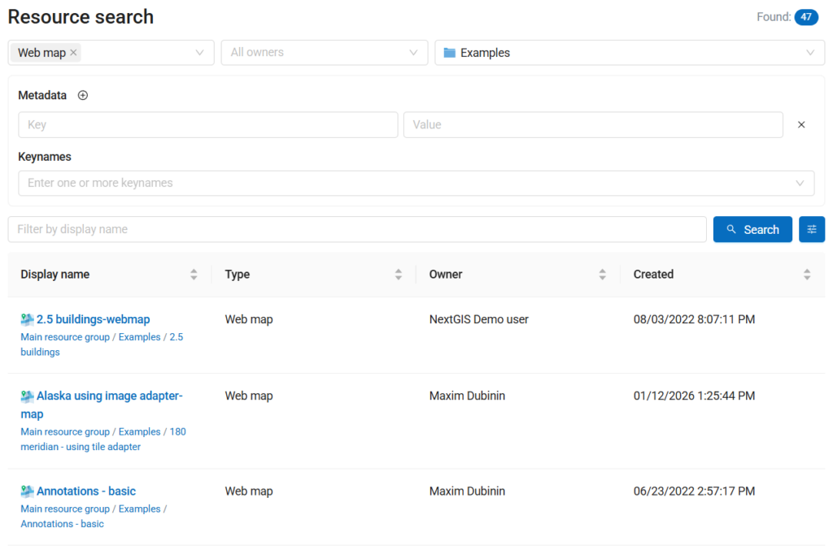Image resolution: width=833 pixels, height=554 pixels.
Task: Click the Annotations - basic map icon
Action: coord(27,491)
